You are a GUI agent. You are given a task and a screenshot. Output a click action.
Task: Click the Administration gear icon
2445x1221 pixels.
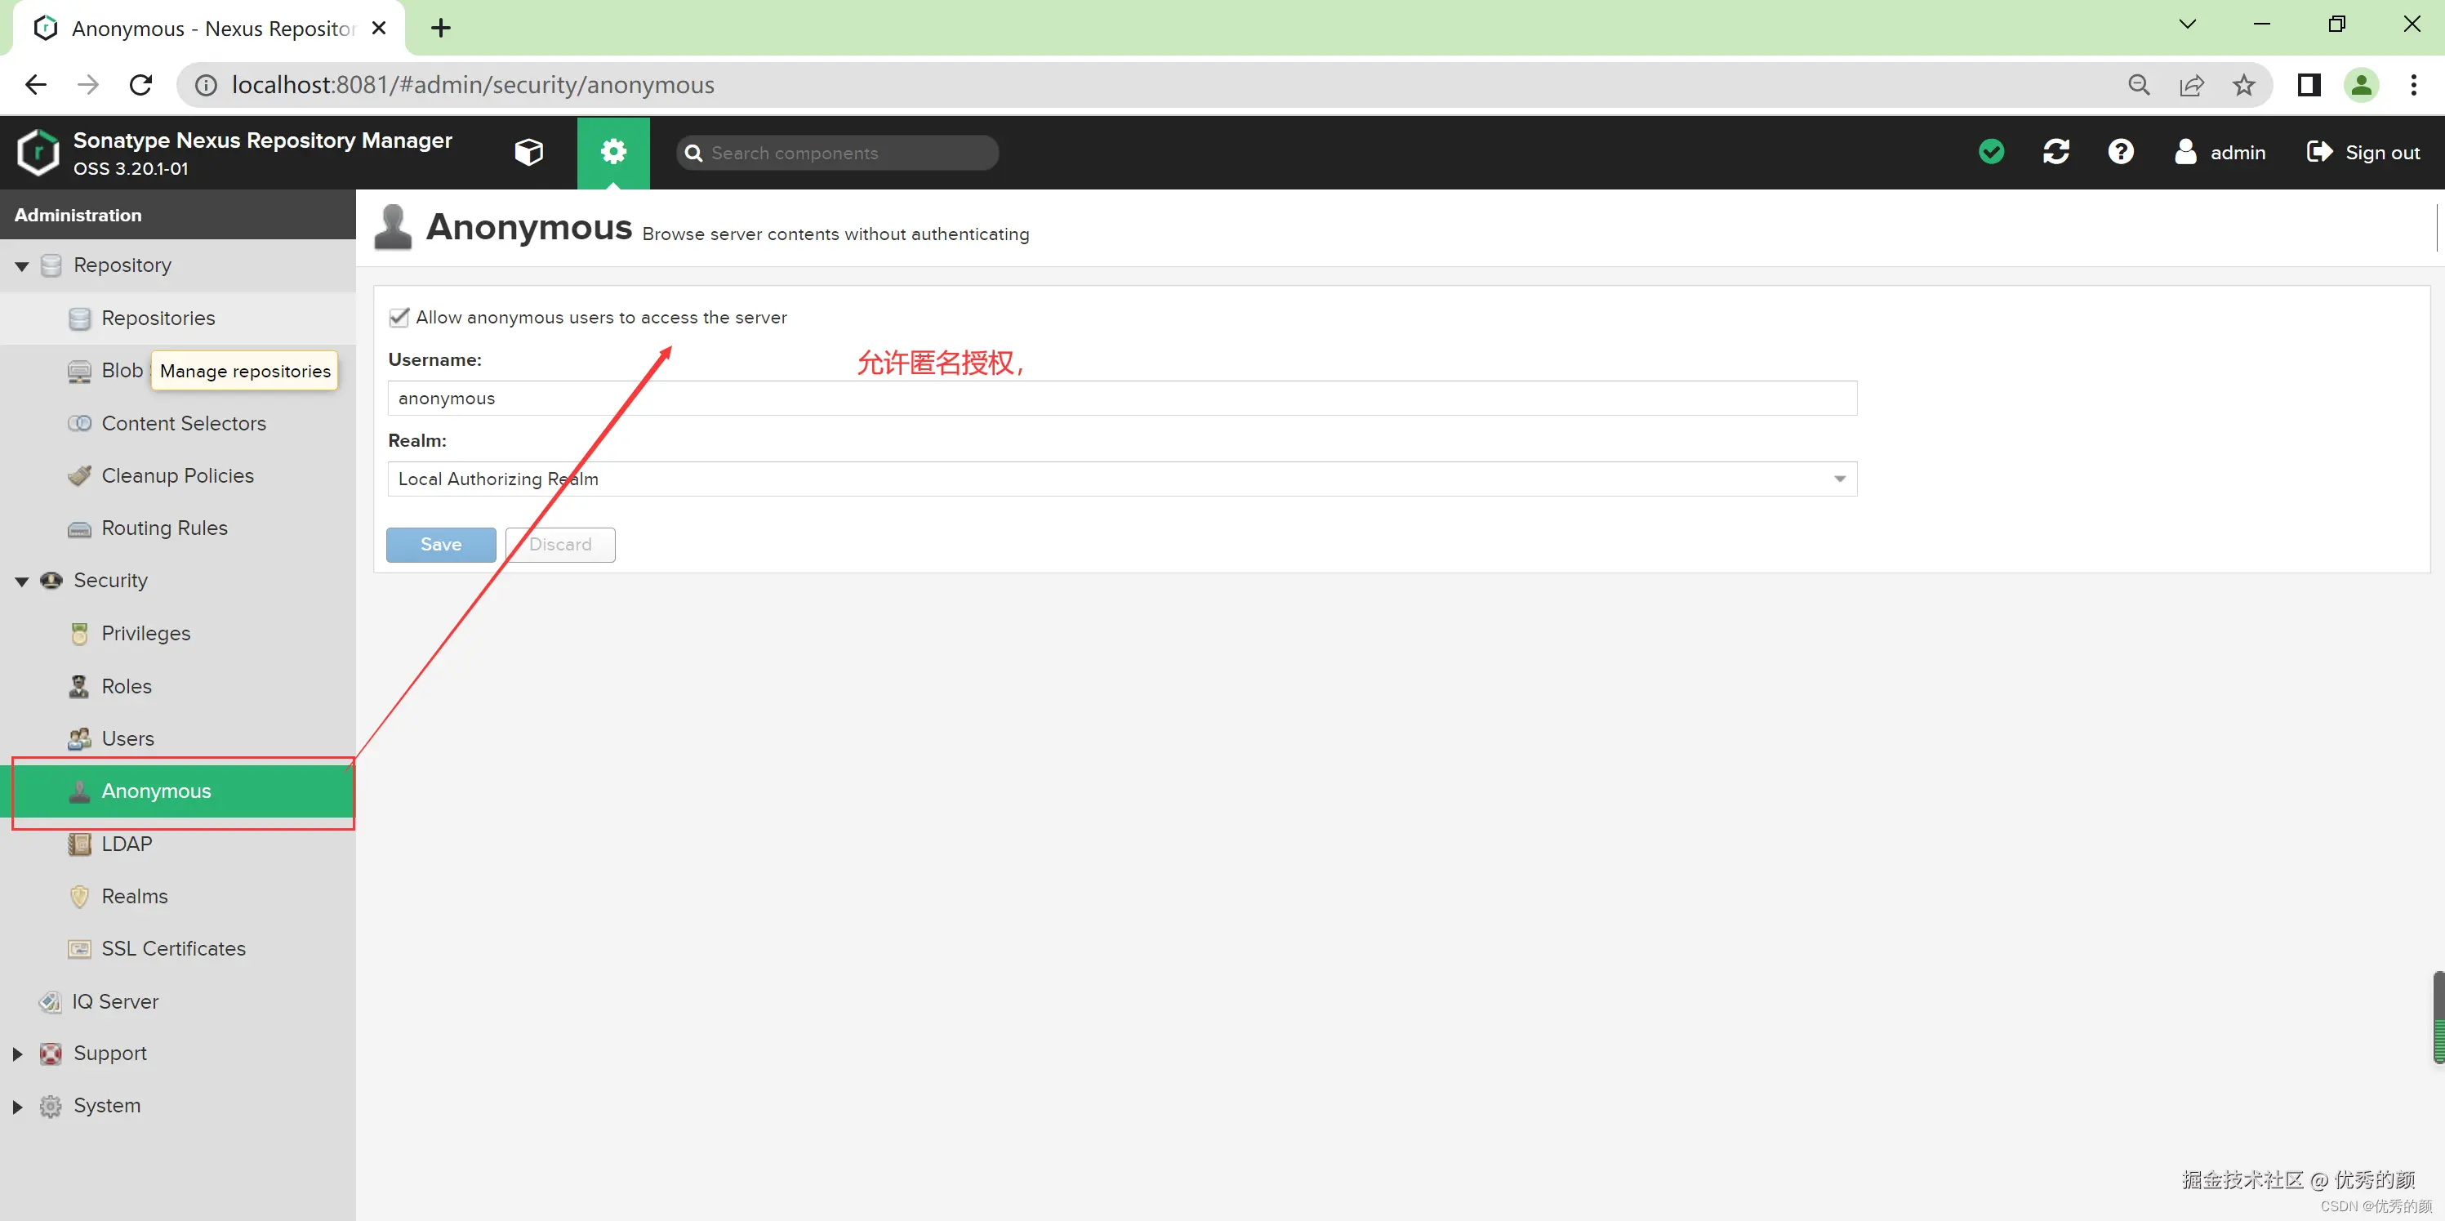[x=613, y=152]
